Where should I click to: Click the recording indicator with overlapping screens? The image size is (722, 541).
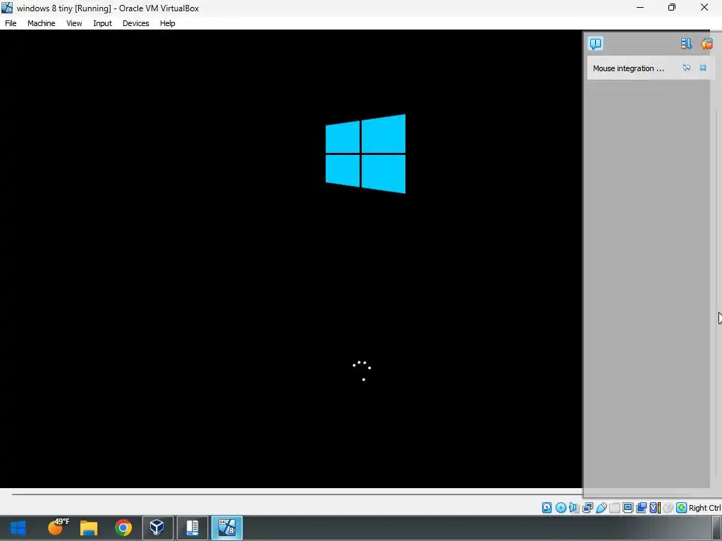click(x=641, y=507)
